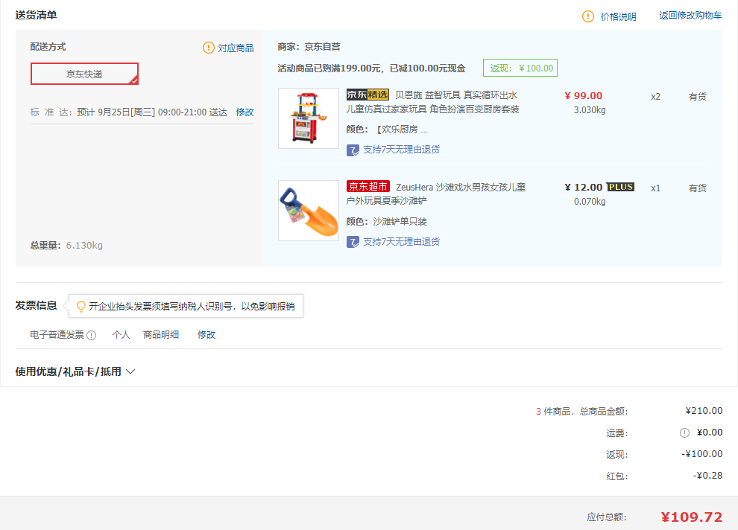The image size is (738, 530).
Task: Go back via 返回修改购物车 link
Action: click(690, 16)
